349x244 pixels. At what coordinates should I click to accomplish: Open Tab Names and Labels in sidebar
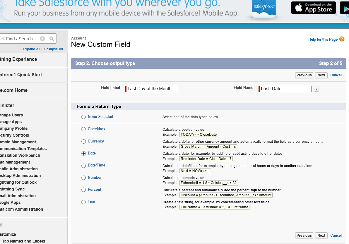pos(23,241)
